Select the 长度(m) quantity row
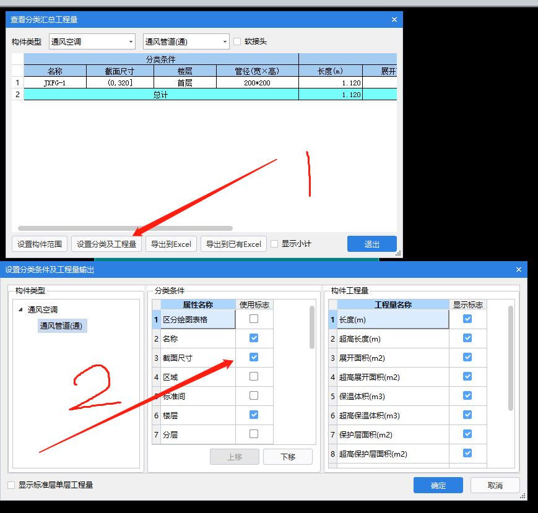 point(393,319)
